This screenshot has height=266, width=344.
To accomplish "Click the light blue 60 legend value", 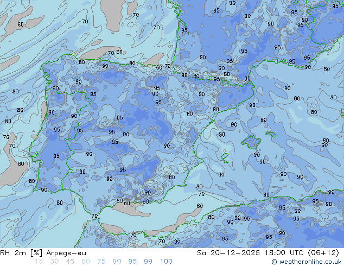I will click(x=86, y=262).
